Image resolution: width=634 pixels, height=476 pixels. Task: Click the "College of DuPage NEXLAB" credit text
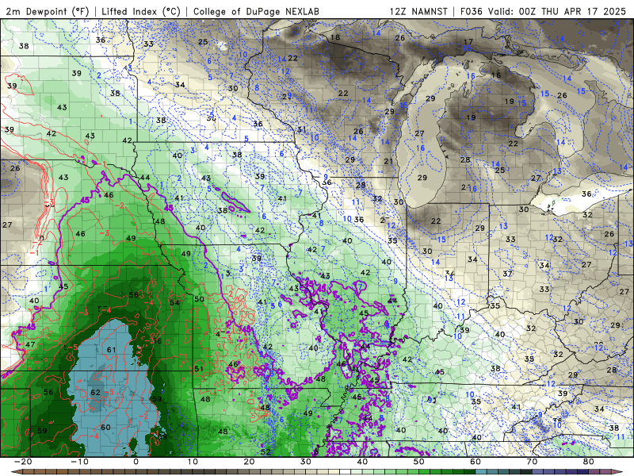256,11
